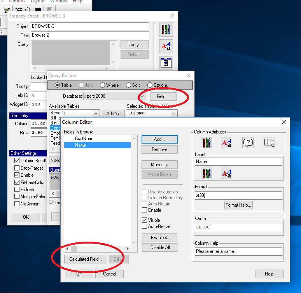
Task: Toggle No-Assign checkbox in Property Sheet
Action: [x=17, y=204]
